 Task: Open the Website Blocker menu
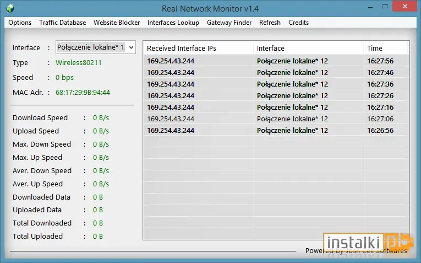coord(117,23)
